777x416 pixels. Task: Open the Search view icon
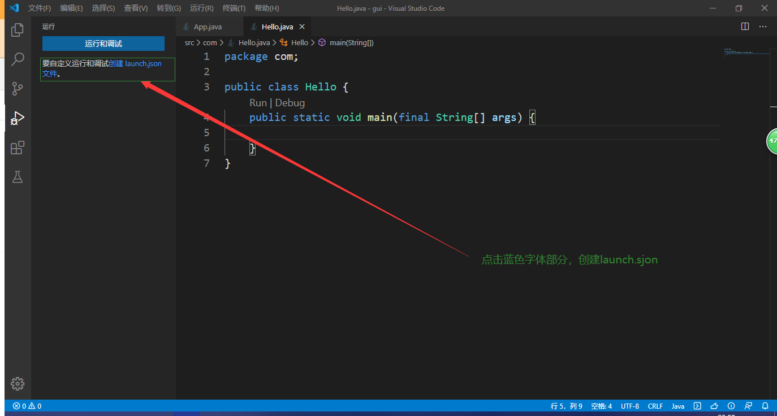click(17, 59)
